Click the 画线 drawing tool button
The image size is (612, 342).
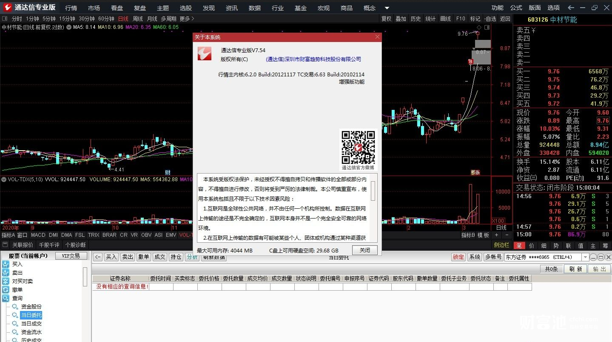point(445,19)
